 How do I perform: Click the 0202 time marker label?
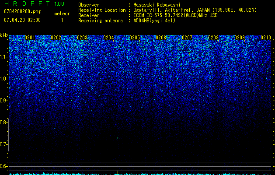point(56,38)
